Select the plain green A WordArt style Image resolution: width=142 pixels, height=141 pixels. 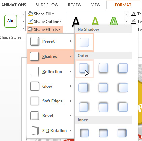tap(95, 21)
